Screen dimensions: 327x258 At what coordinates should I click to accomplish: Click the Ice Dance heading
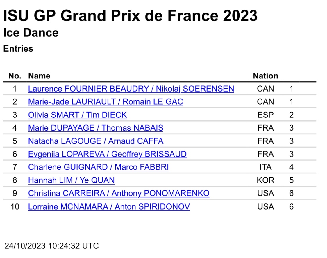[x=31, y=33]
